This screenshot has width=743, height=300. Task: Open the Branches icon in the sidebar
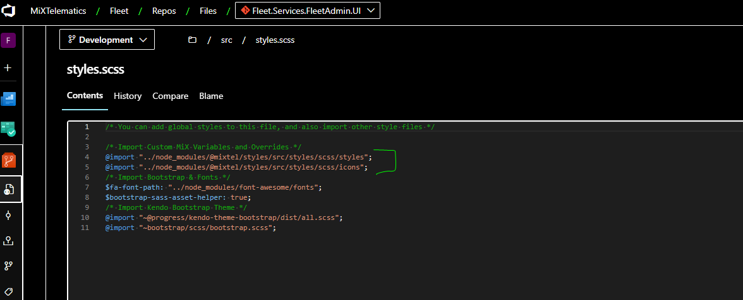click(x=8, y=266)
